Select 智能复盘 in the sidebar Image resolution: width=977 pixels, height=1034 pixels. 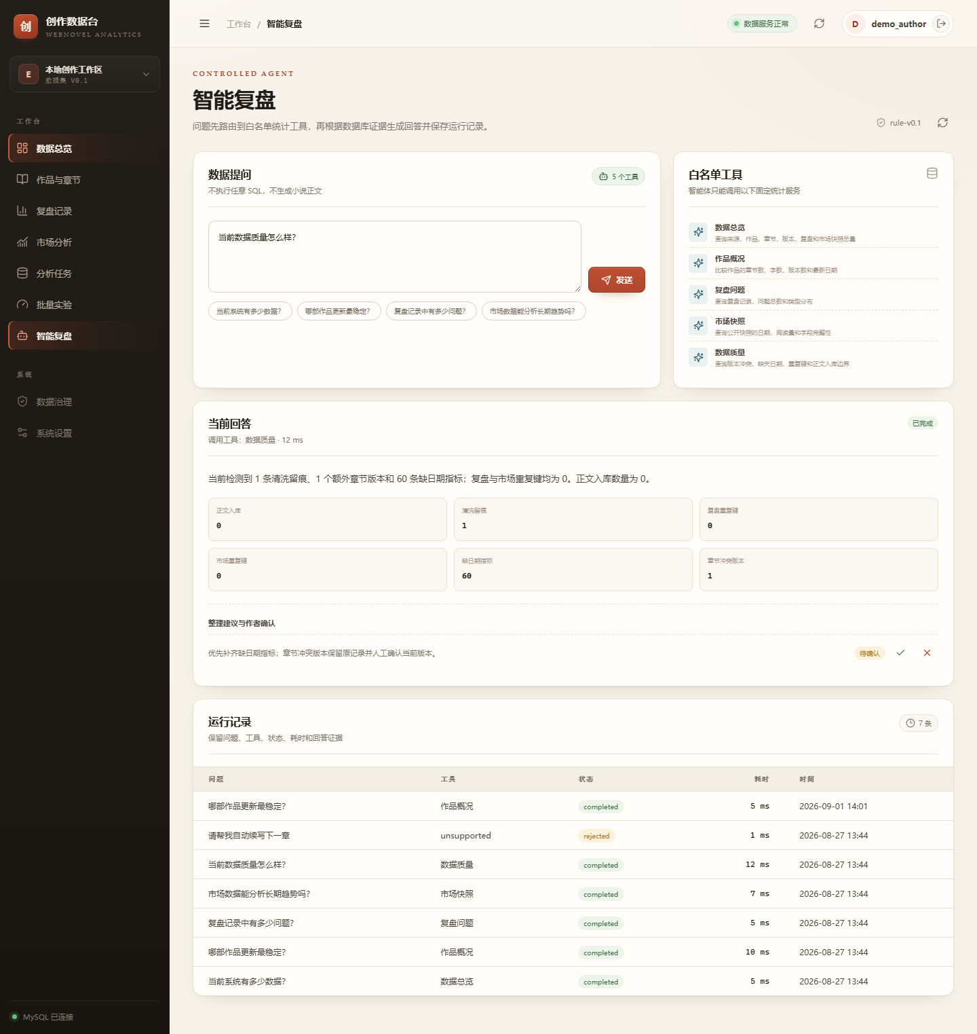pos(85,336)
